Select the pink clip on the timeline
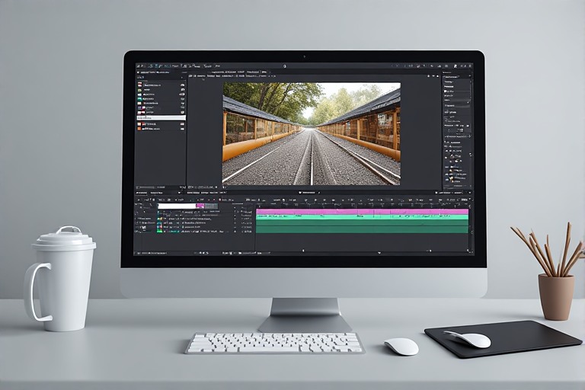 pos(362,212)
